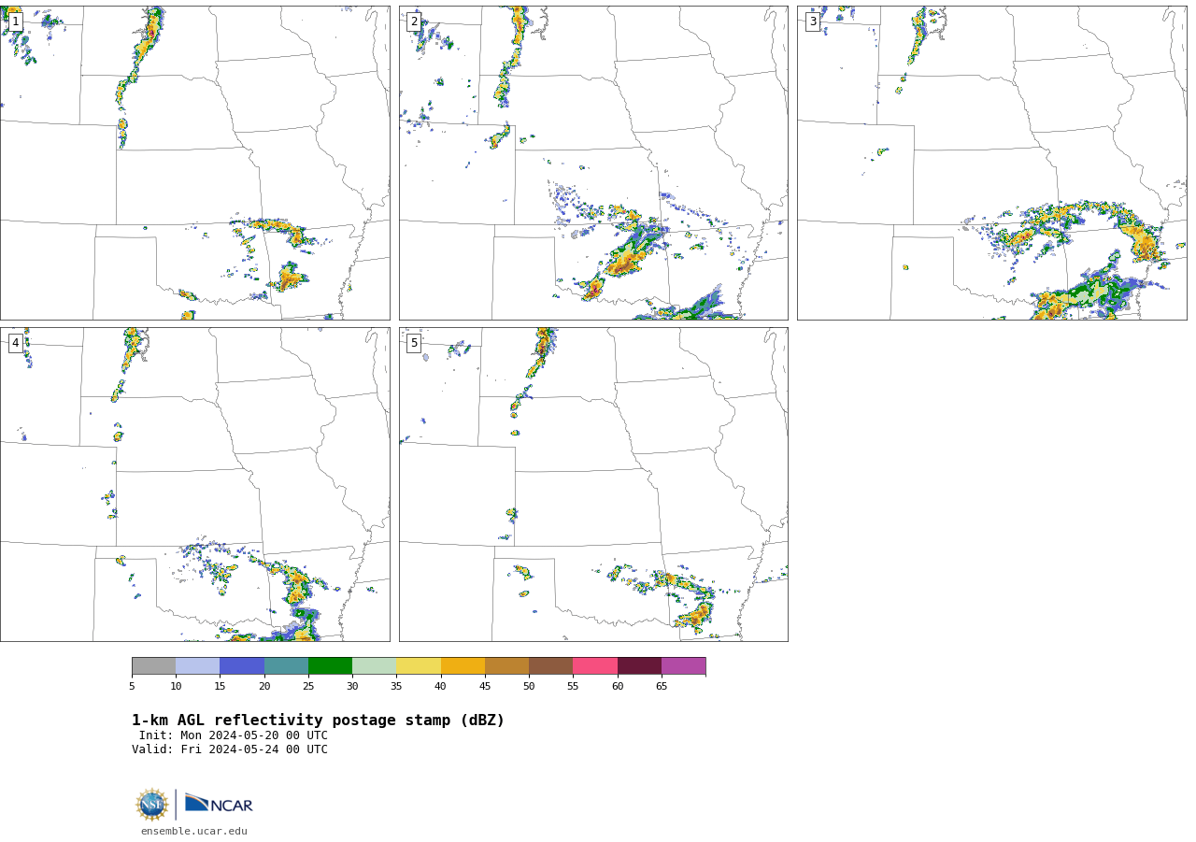Click the Init: Mon 2024-05-20 00 UTC text

234,735
